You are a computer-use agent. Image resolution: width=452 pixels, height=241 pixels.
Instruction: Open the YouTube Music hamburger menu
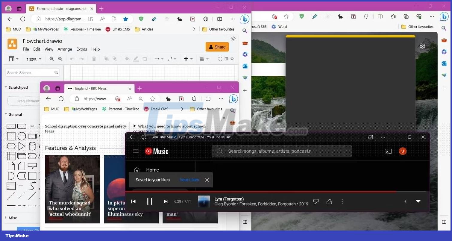point(136,151)
